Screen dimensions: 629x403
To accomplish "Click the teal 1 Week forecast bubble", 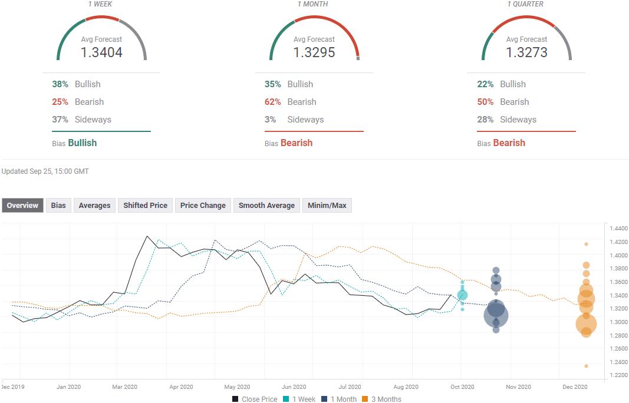I will coord(463,295).
